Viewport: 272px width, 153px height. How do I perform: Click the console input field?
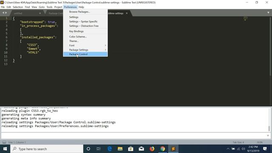[x=133, y=136]
